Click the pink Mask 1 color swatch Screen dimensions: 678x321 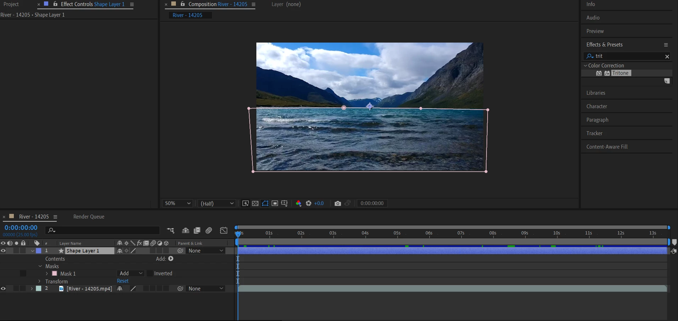click(x=55, y=273)
